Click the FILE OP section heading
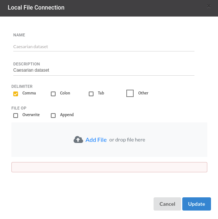This screenshot has width=218, height=219. pos(19,108)
